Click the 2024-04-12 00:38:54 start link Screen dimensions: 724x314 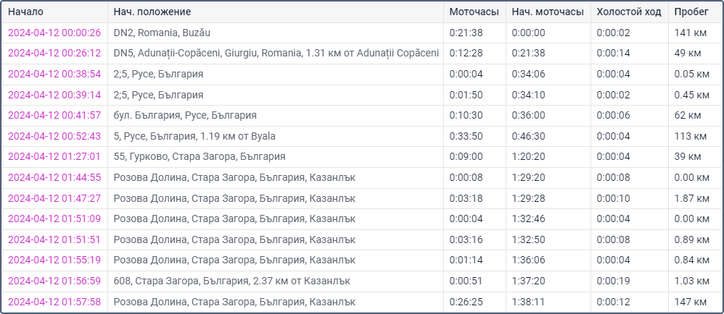point(54,74)
